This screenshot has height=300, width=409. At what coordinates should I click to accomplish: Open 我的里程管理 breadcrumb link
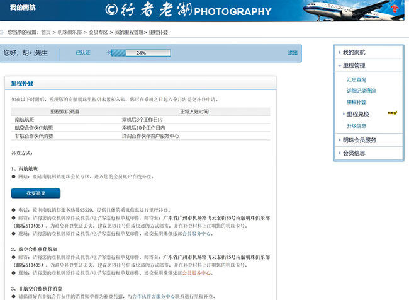pos(130,32)
